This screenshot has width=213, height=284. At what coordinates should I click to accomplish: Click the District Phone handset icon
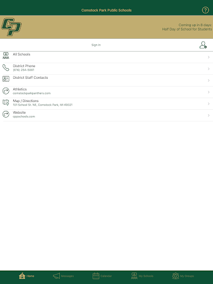[x=6, y=68]
